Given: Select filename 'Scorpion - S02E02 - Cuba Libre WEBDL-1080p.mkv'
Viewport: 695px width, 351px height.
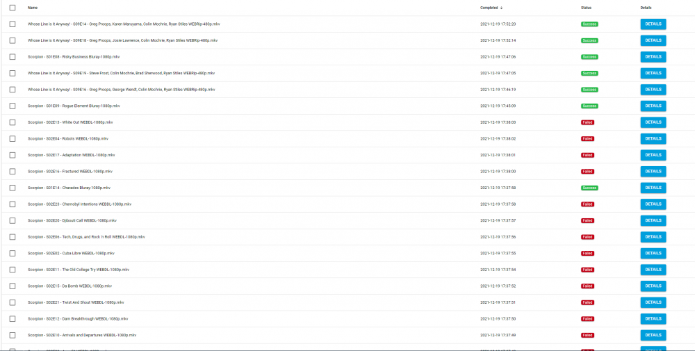Looking at the screenshot, I should (x=71, y=254).
